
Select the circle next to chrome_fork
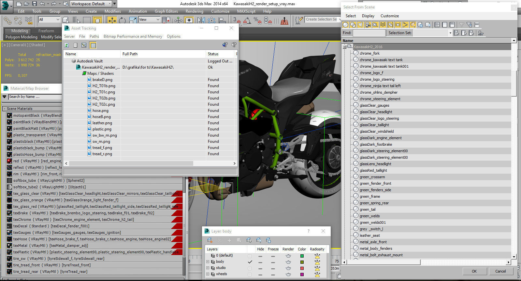(356, 53)
